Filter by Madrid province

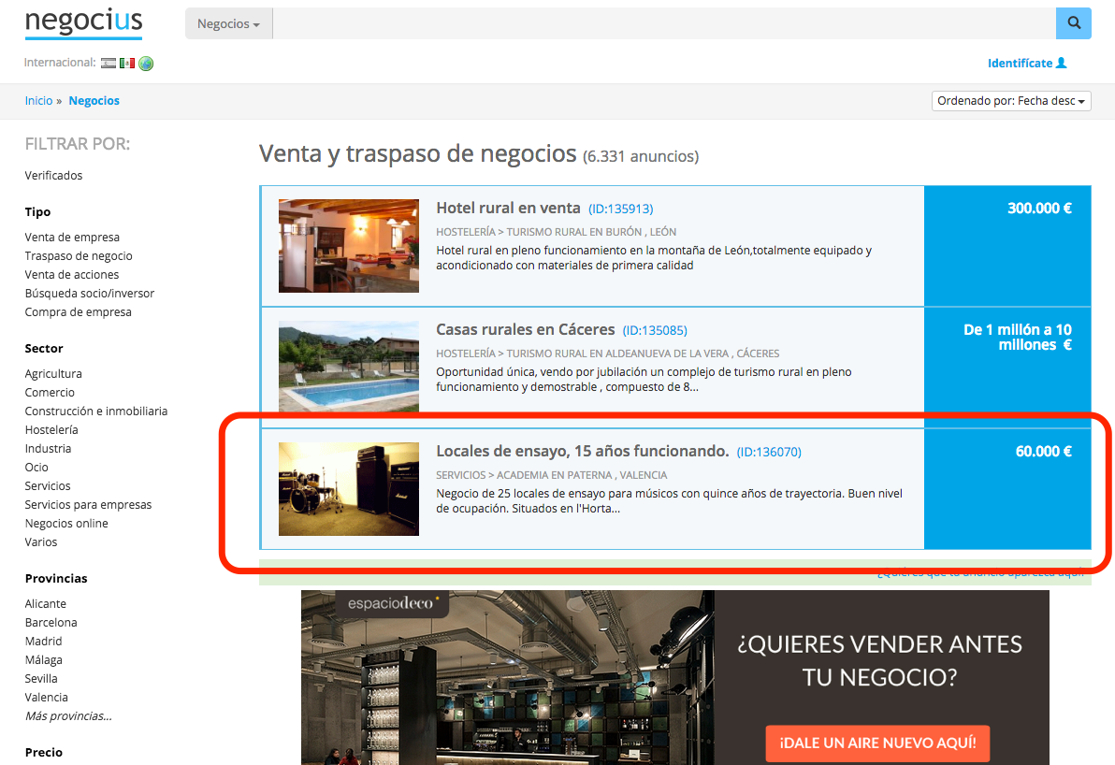(43, 642)
